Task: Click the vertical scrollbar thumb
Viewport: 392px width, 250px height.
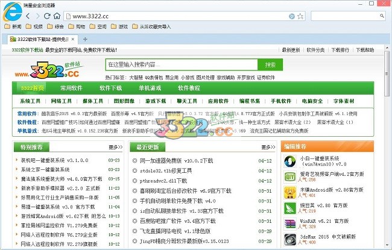Action: [x=387, y=73]
